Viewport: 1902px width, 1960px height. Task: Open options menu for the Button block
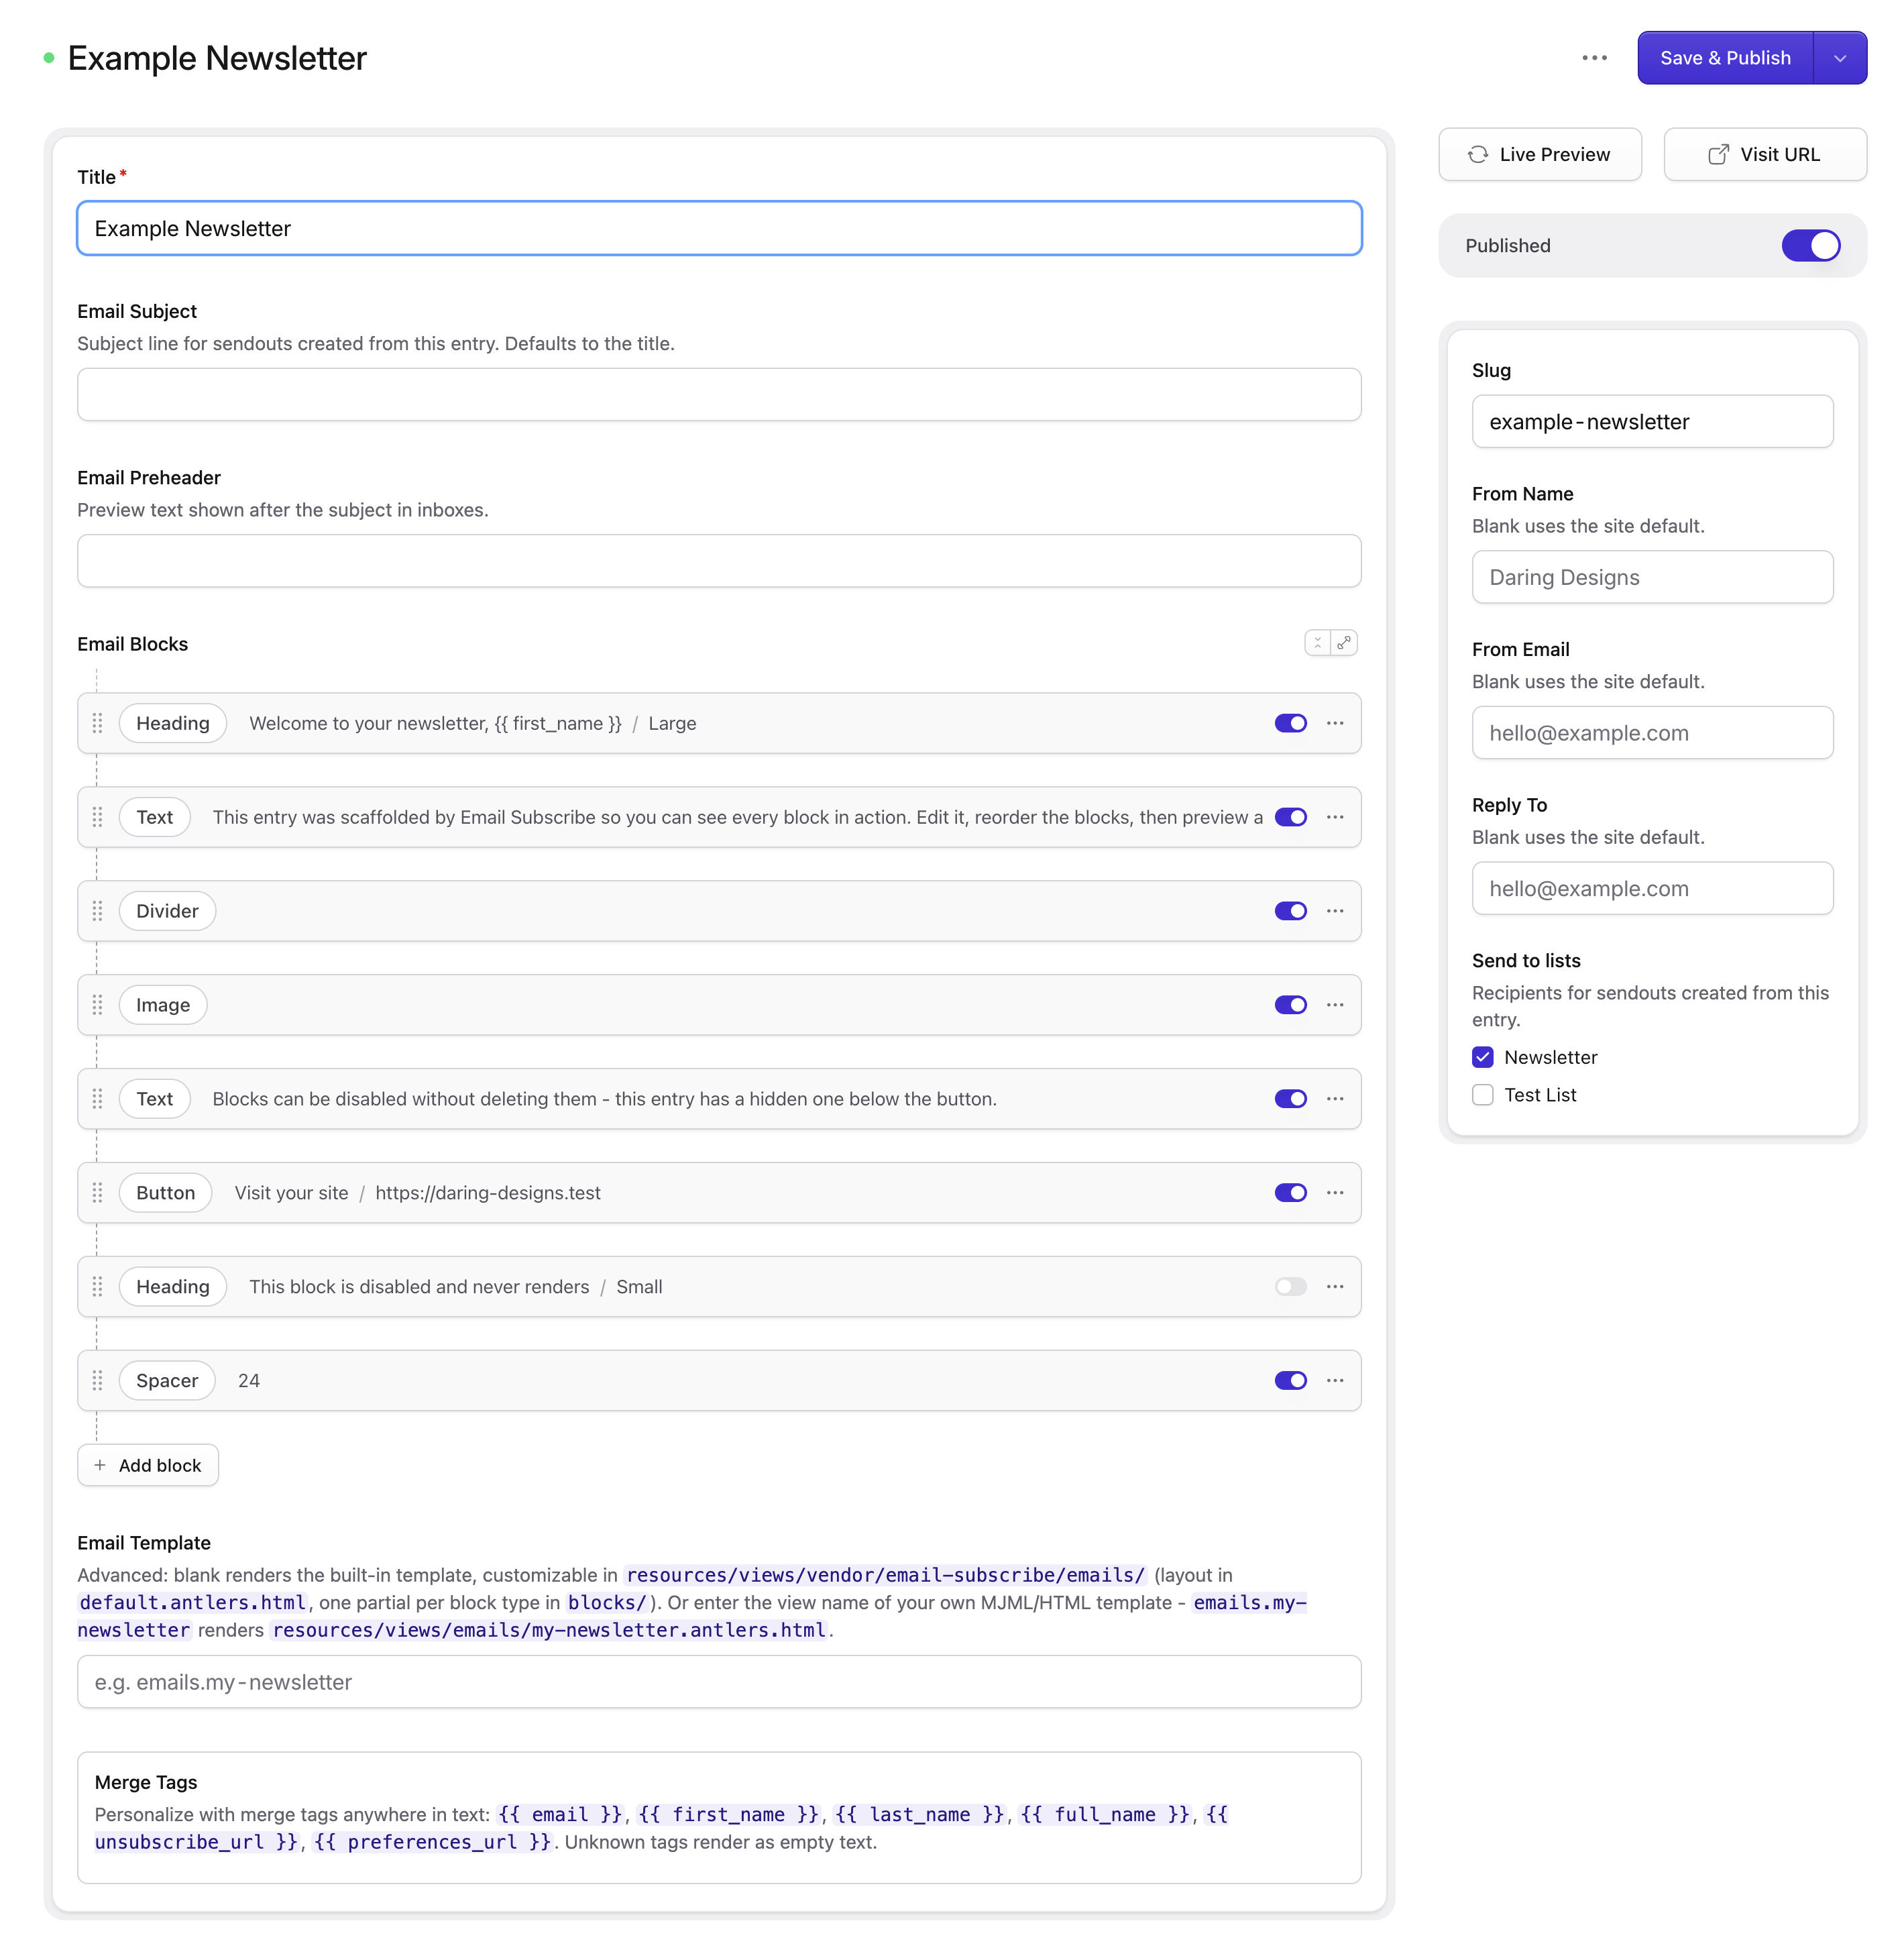1334,1193
